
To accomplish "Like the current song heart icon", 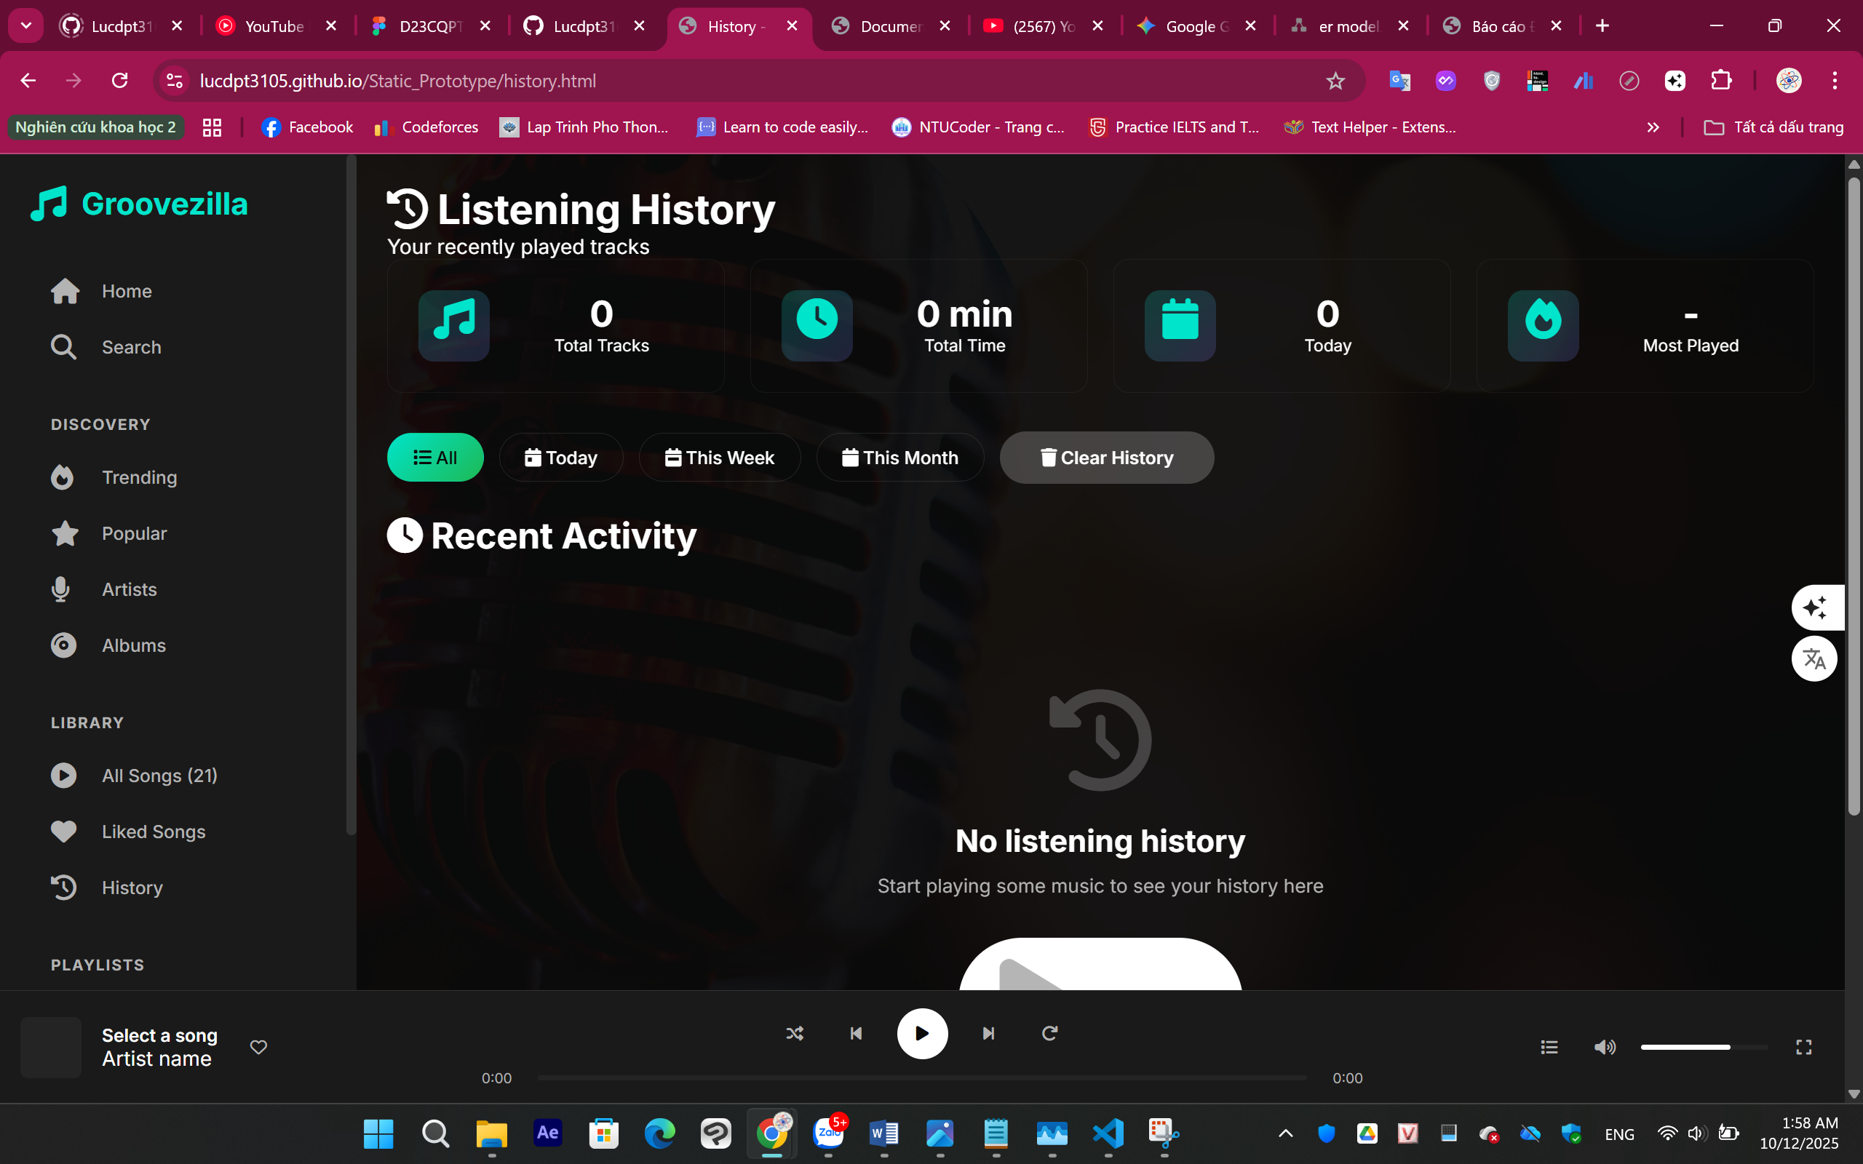I will coord(258,1047).
